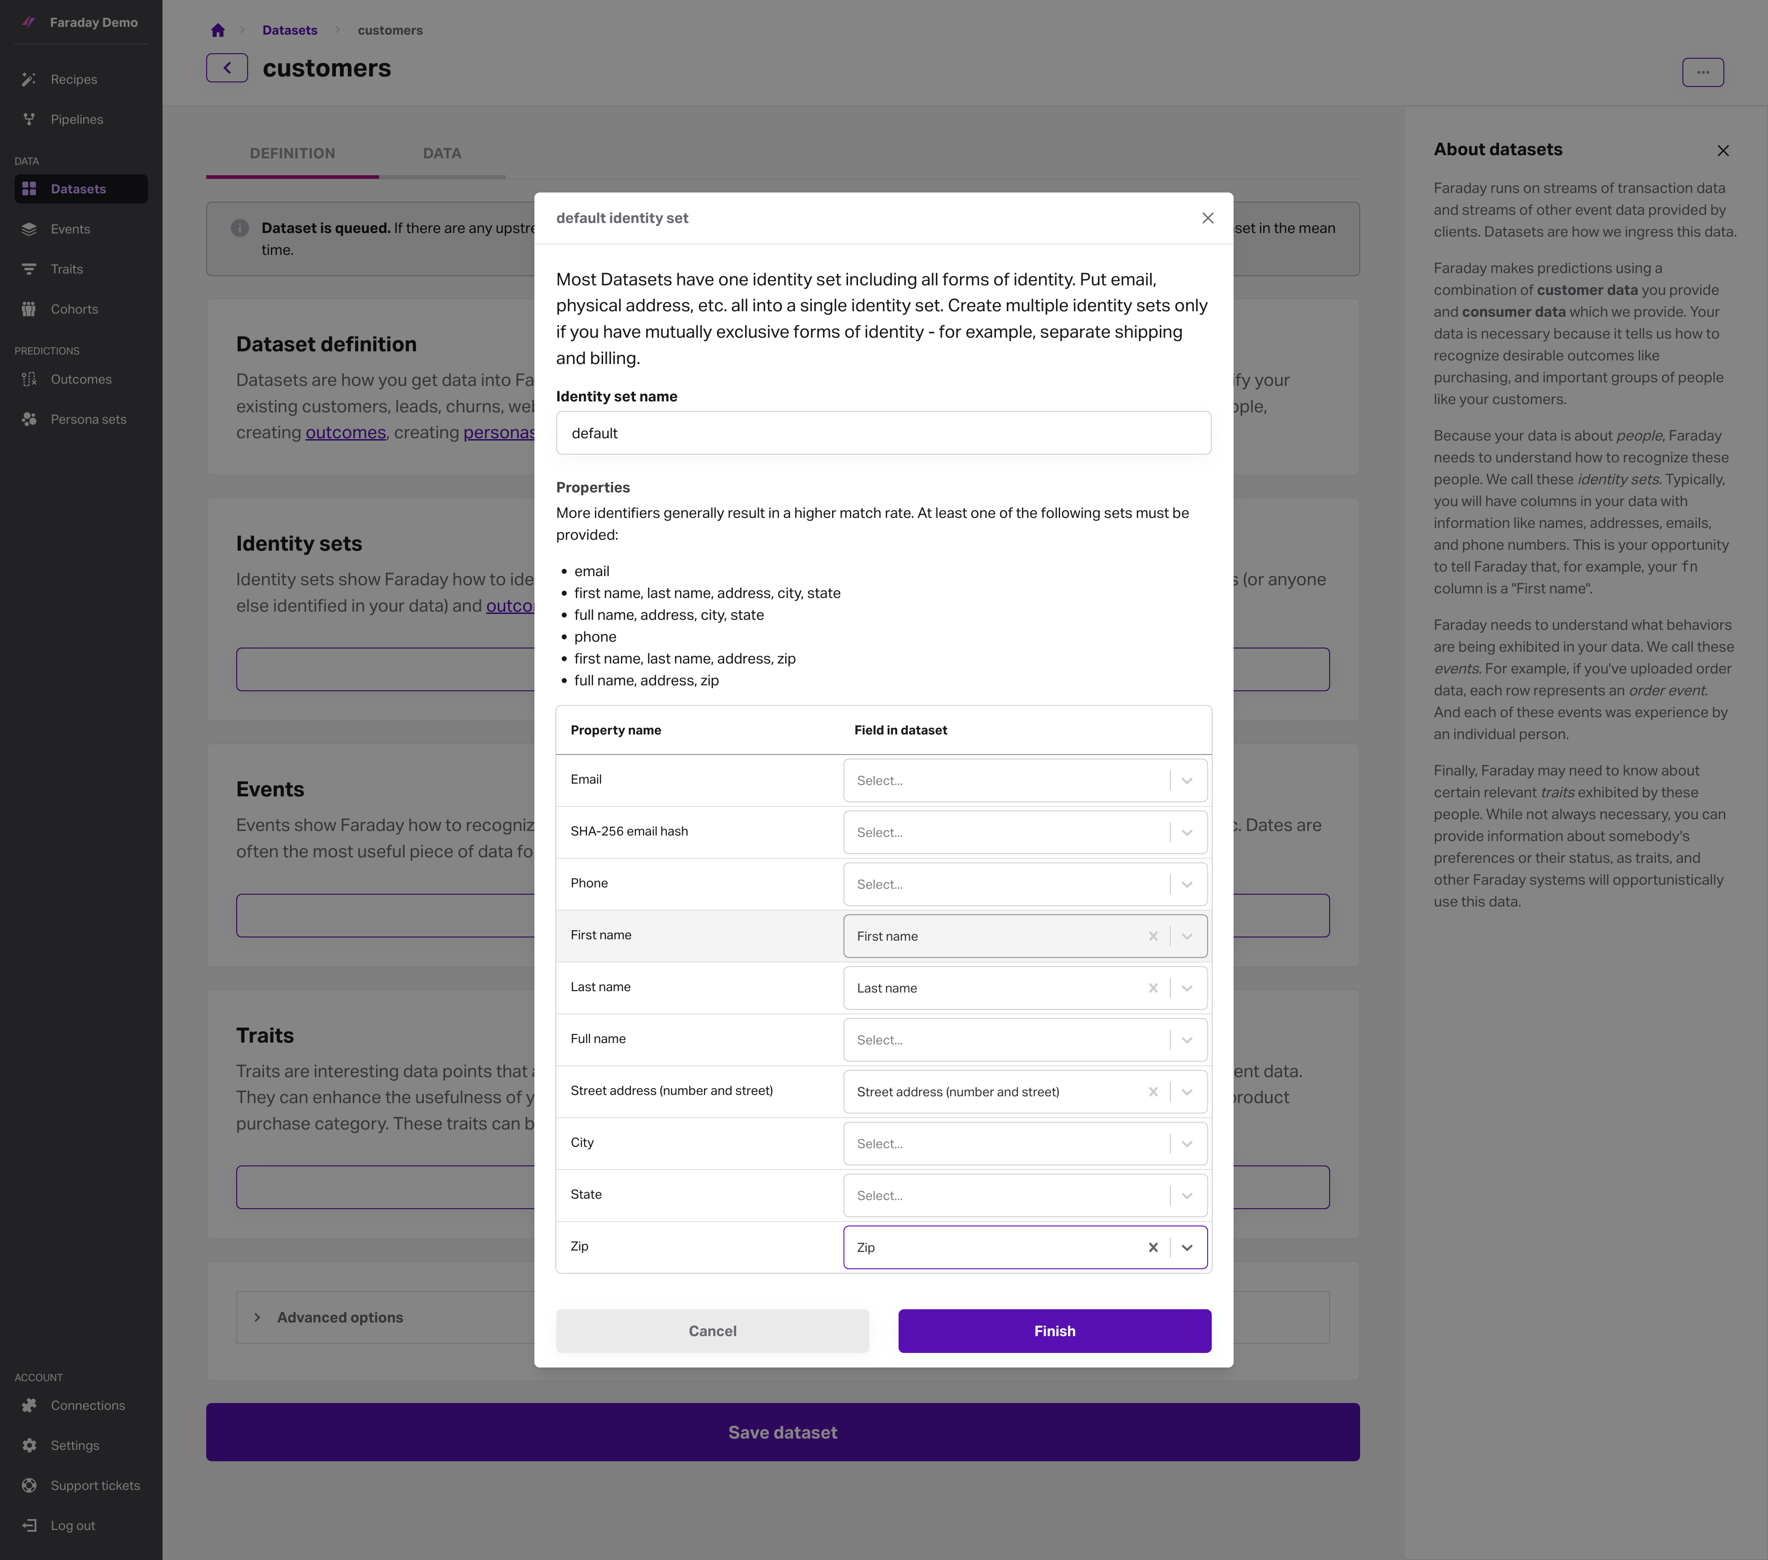The height and width of the screenshot is (1560, 1768).
Task: Open the Recipes icon in sidebar
Action: (30, 80)
